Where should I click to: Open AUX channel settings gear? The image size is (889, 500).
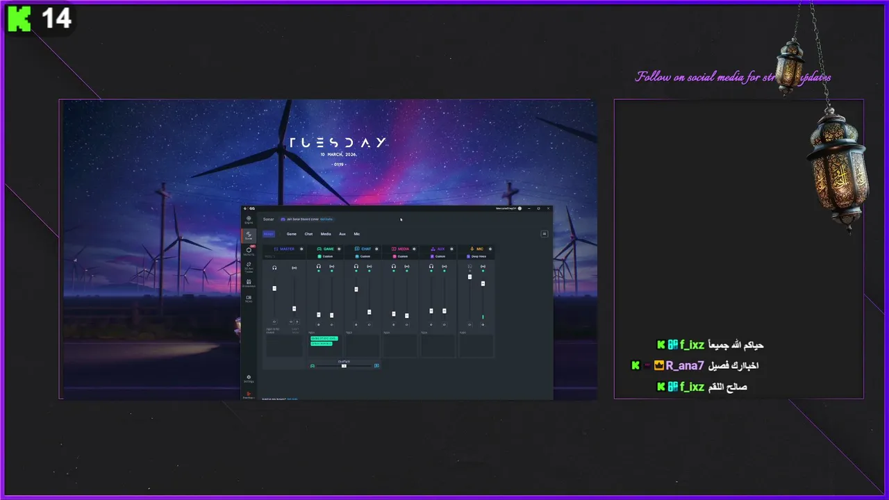pyautogui.click(x=451, y=249)
